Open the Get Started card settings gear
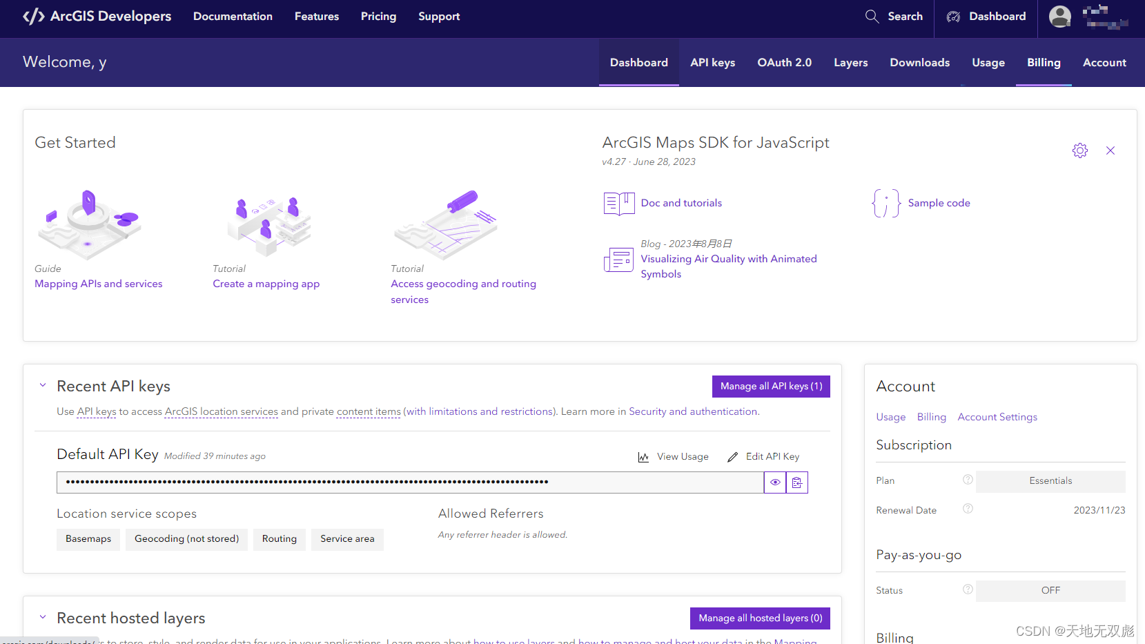 1080,150
